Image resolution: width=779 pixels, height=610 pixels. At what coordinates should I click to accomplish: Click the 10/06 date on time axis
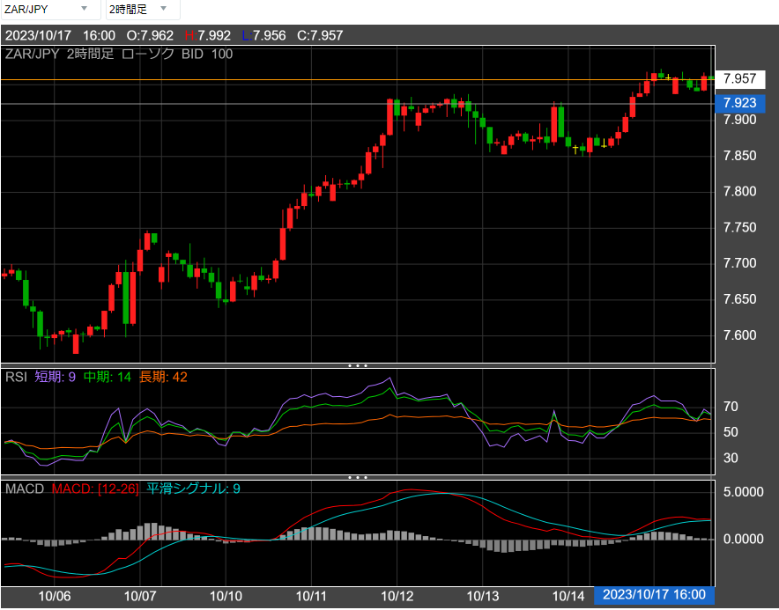55,596
